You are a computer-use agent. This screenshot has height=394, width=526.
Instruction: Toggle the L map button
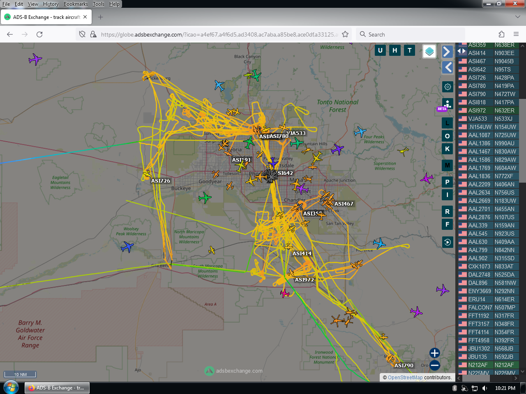[448, 123]
